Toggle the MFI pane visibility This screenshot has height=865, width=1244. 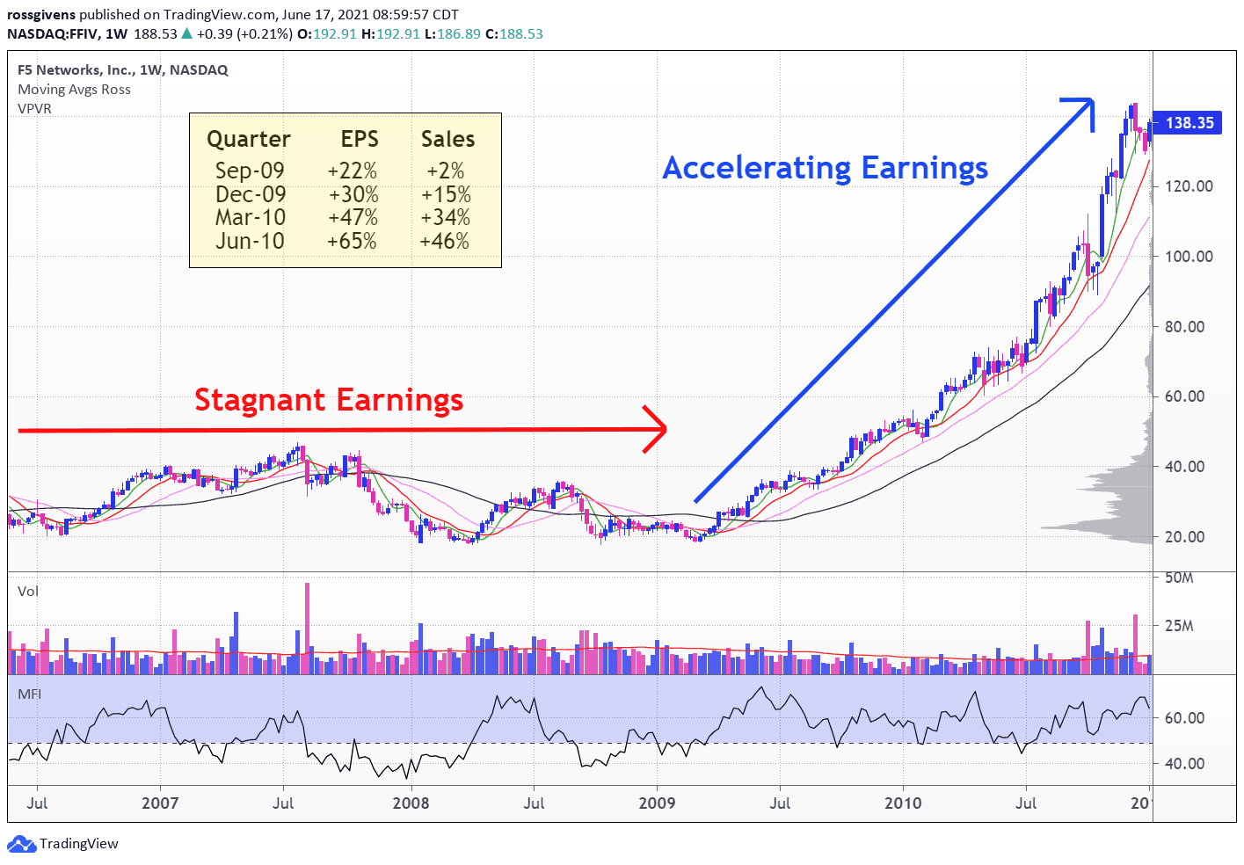[x=28, y=694]
